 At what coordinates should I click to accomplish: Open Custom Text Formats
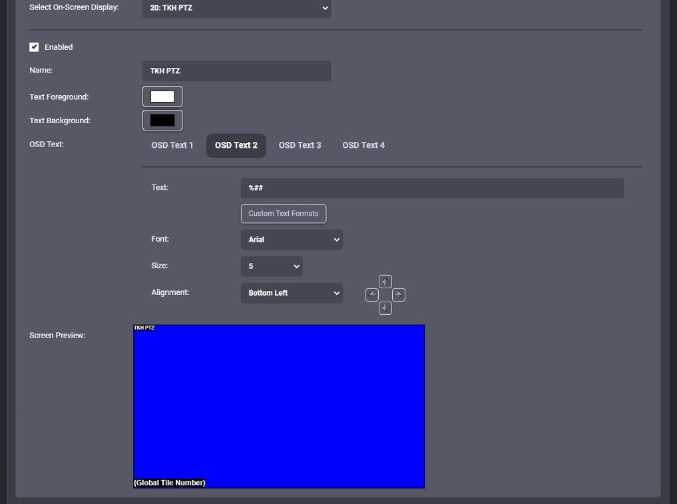coord(284,214)
